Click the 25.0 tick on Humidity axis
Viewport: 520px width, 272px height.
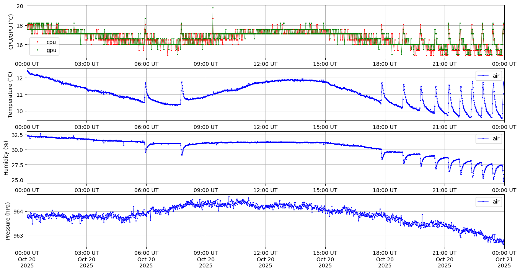click(17, 180)
